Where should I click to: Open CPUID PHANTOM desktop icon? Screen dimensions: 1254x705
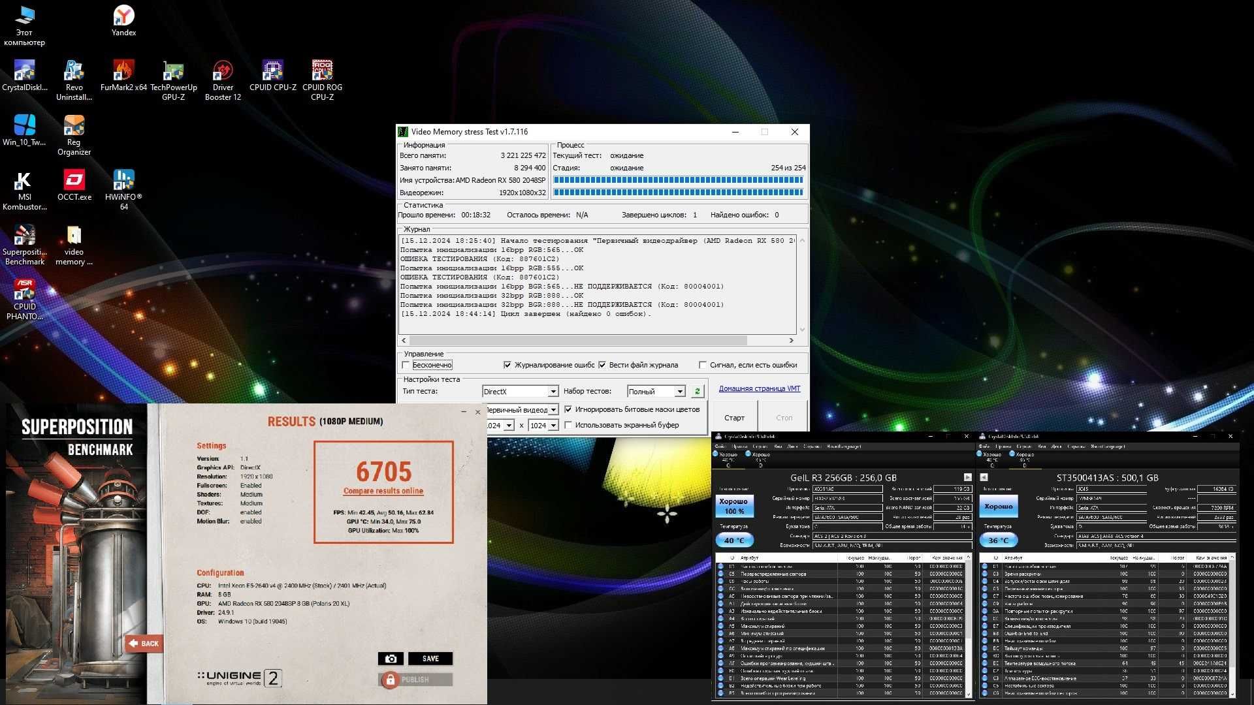click(x=24, y=300)
